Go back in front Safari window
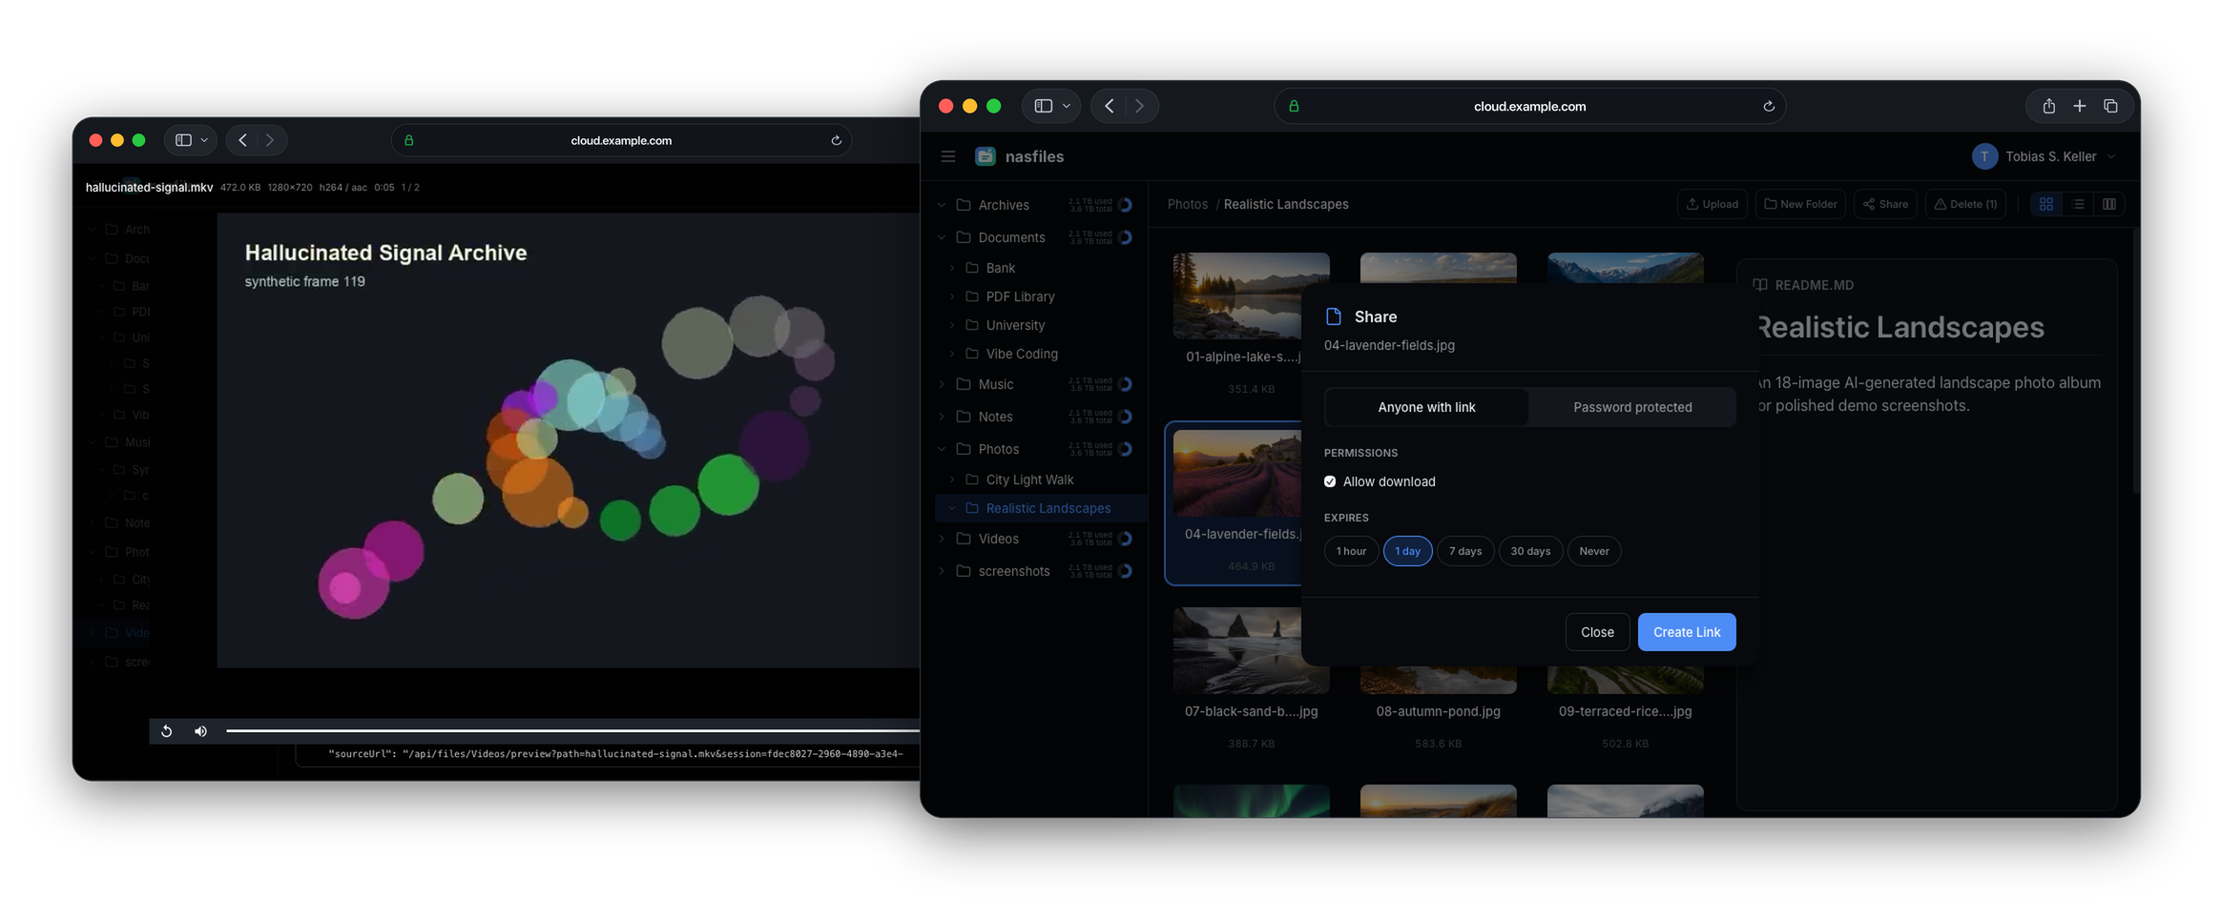The width and height of the screenshot is (2221, 898). click(1109, 106)
